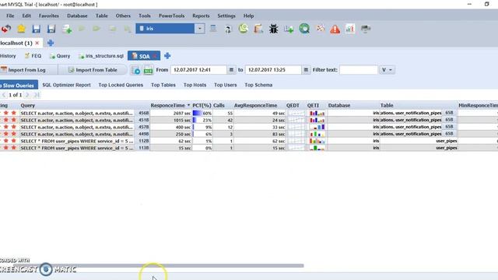Click the green magnifier search icon
This screenshot has height=280, width=498.
click(x=304, y=29)
